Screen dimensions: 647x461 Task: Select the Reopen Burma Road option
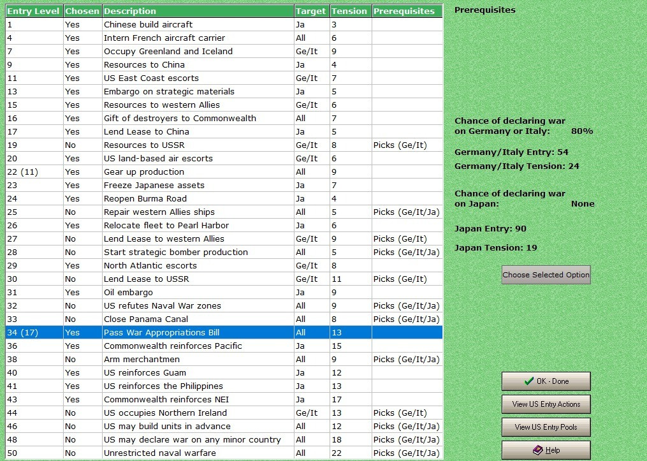224,198
